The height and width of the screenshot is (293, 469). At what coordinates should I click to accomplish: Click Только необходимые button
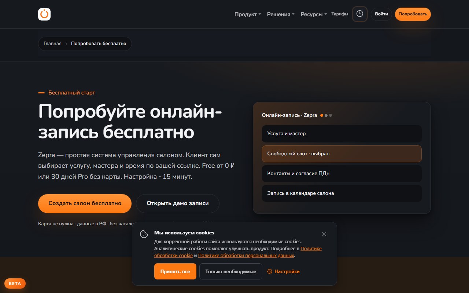[231, 271]
